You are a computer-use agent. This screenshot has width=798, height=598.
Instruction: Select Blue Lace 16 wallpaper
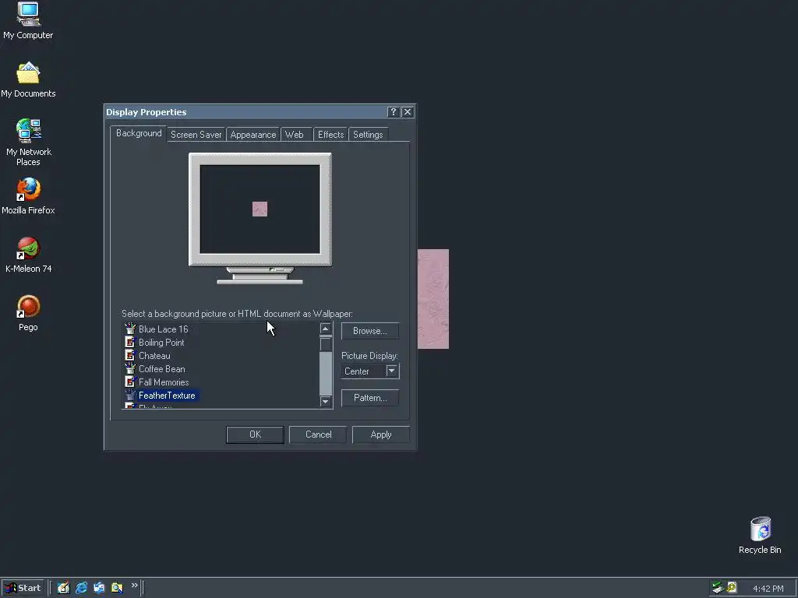(x=164, y=329)
